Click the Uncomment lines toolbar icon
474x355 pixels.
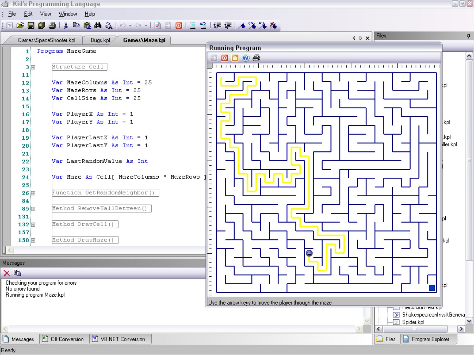[203, 26]
